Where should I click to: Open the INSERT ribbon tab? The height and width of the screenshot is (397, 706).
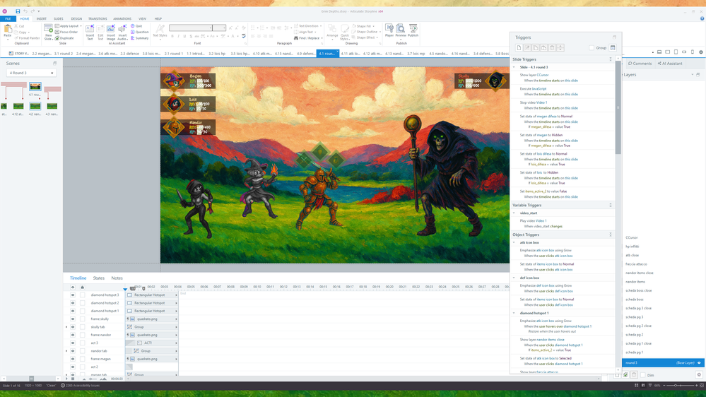(42, 19)
